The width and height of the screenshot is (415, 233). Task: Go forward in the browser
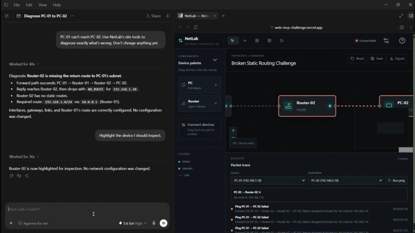(x=188, y=27)
